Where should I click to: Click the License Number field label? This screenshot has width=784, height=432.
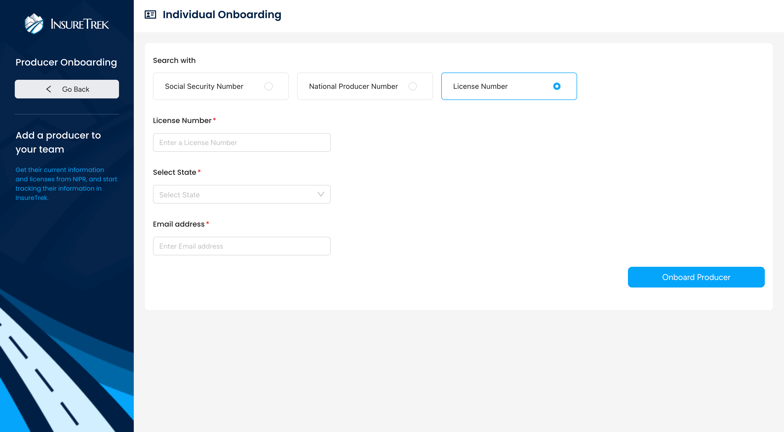click(x=182, y=121)
